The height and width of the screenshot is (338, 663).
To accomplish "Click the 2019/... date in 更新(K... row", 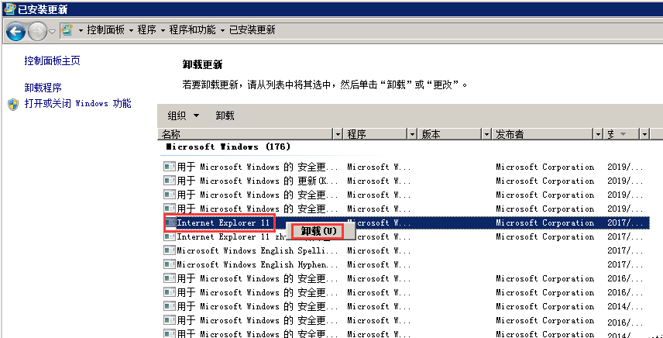I will (x=625, y=181).
